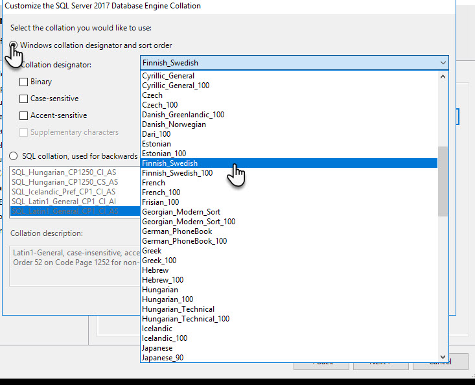
Task: Select SQL_Icelandic_Pref_CP1_CI_AS list entry
Action: pyautogui.click(x=75, y=192)
